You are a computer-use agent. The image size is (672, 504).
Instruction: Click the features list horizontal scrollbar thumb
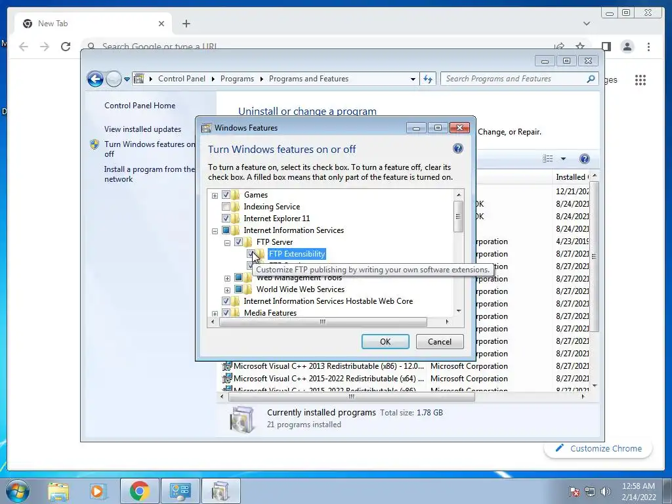(x=323, y=322)
